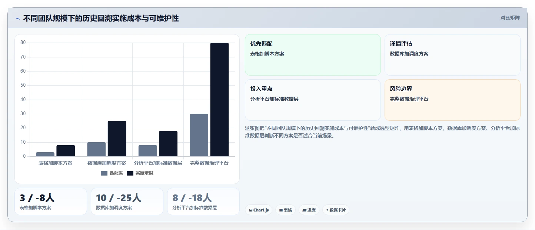Click the y-axis value 50
The height and width of the screenshot is (230, 535).
click(x=23, y=85)
